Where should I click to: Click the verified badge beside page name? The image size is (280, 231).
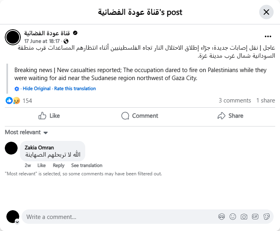click(x=75, y=33)
